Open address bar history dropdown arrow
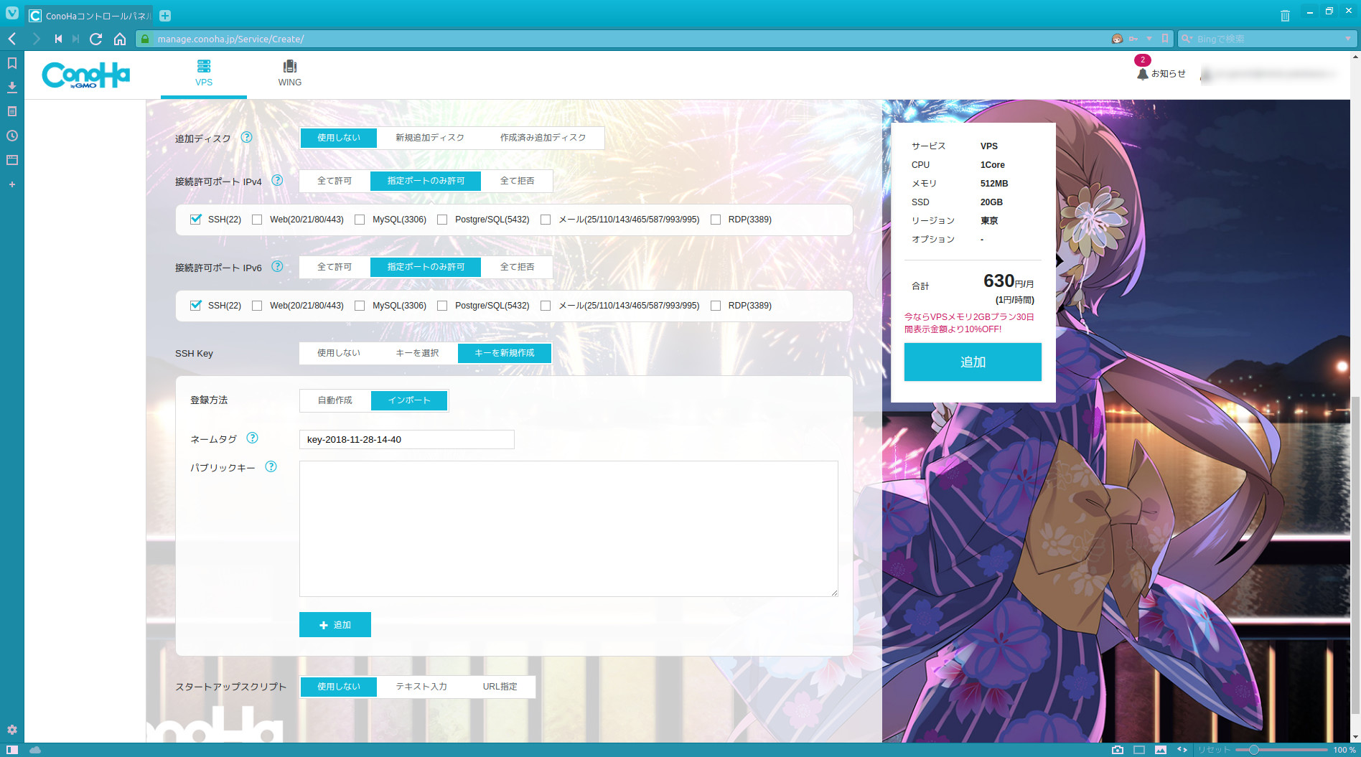The image size is (1361, 757). 1149,39
